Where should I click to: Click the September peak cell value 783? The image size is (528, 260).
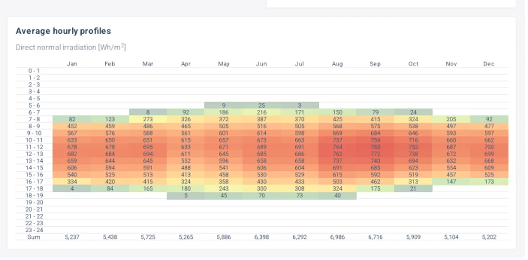click(x=375, y=147)
